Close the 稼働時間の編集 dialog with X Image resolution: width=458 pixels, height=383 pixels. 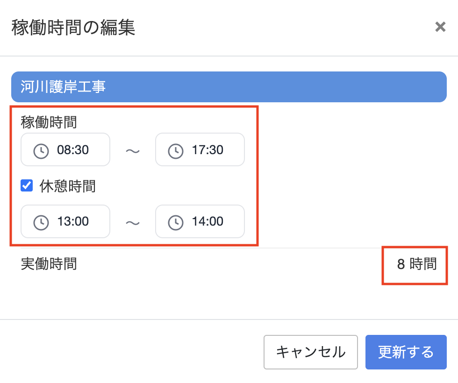(x=440, y=27)
